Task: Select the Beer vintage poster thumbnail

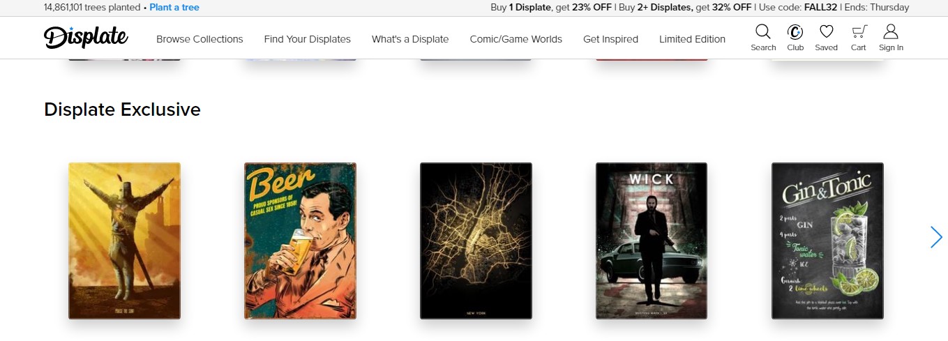Action: (300, 241)
